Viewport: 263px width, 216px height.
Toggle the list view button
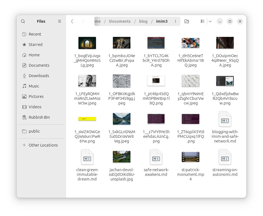tap(203, 21)
